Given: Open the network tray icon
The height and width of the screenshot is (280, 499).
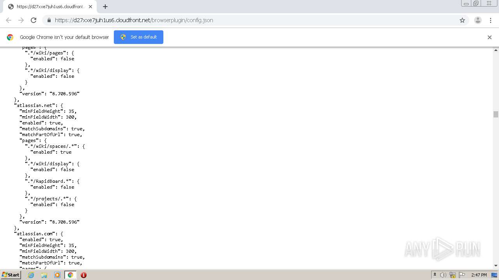Looking at the screenshot, I should [x=453, y=275].
